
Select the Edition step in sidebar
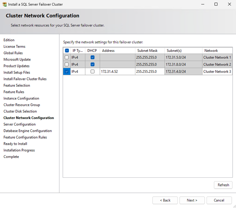9,40
